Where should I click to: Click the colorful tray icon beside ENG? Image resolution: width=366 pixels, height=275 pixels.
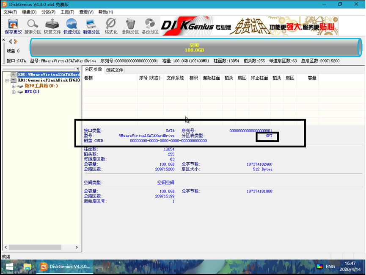tap(319, 267)
